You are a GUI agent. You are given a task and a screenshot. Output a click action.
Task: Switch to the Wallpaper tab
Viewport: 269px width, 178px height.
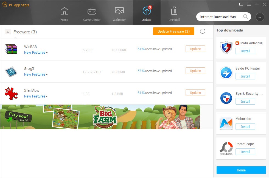click(119, 14)
